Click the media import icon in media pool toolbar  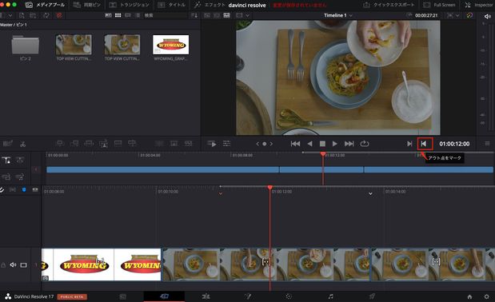click(22, 15)
